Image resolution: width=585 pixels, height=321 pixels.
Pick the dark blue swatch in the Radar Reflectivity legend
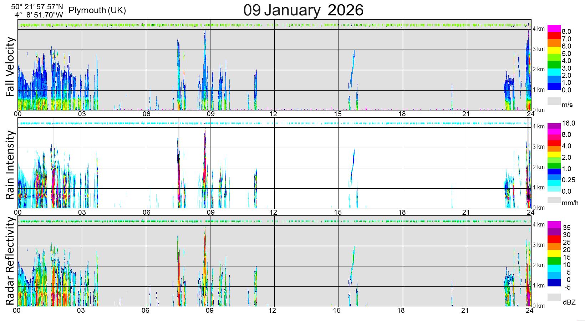tap(554, 283)
